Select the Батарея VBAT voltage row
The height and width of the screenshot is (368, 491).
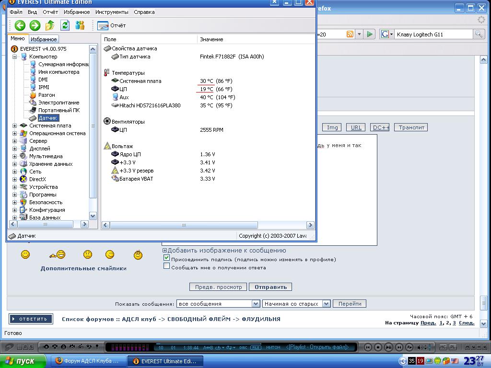click(x=163, y=179)
